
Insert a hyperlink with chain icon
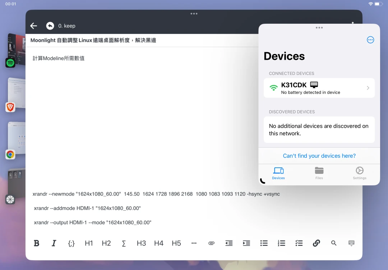[316, 243]
